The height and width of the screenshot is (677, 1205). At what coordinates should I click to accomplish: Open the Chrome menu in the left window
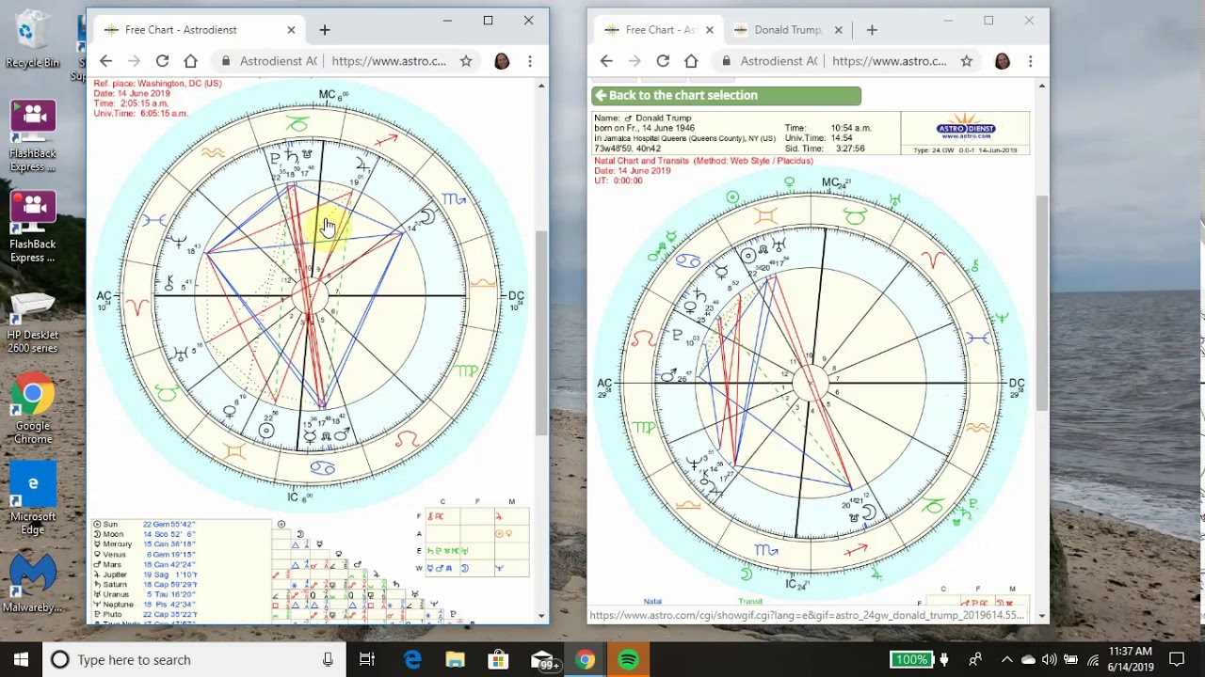tap(530, 61)
